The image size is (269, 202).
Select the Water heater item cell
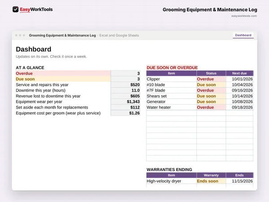(x=171, y=107)
